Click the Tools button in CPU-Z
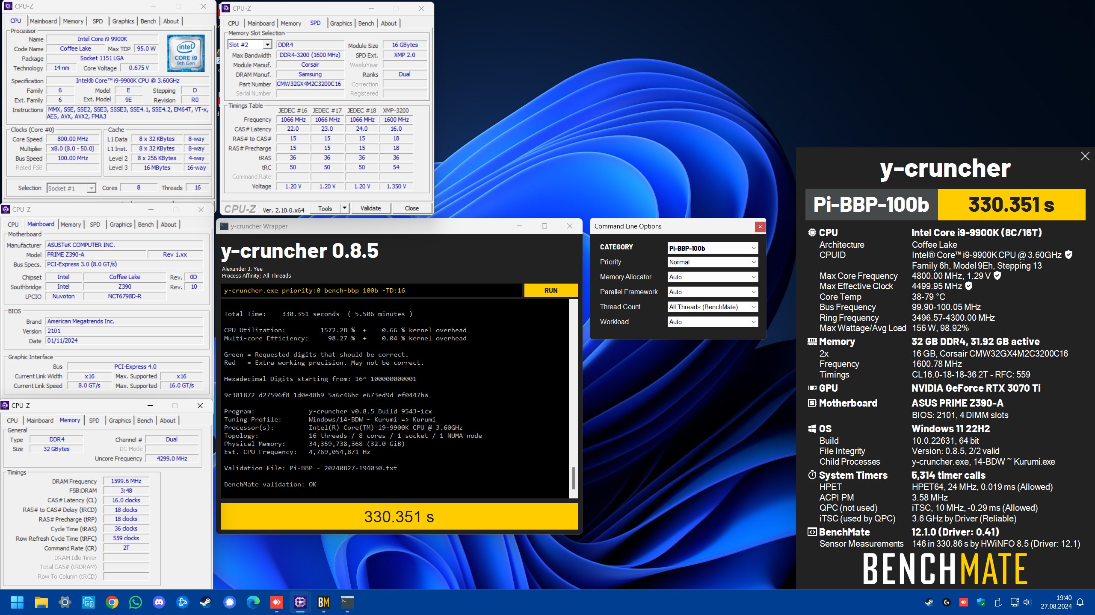 [x=325, y=208]
